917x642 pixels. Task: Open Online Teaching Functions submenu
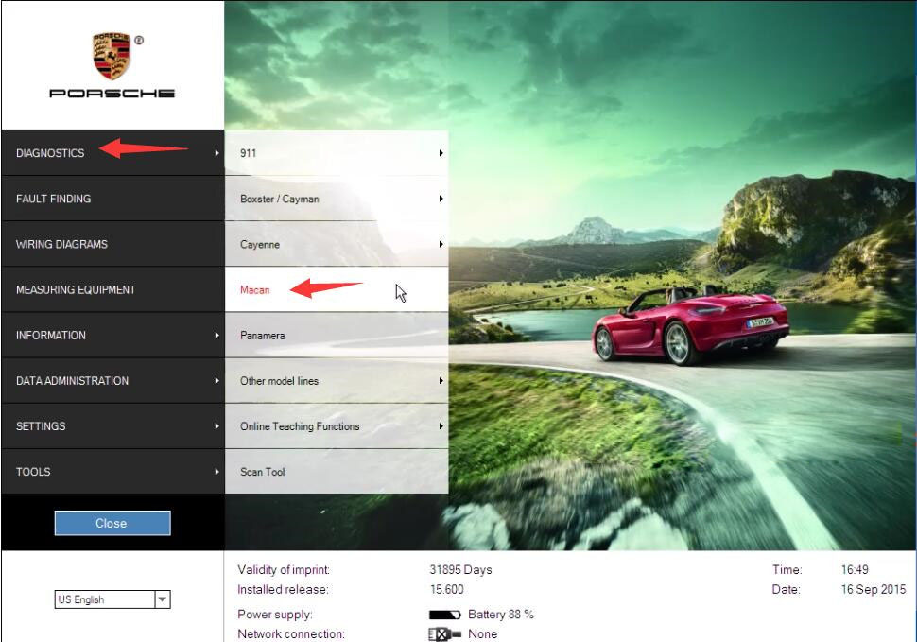pyautogui.click(x=337, y=426)
